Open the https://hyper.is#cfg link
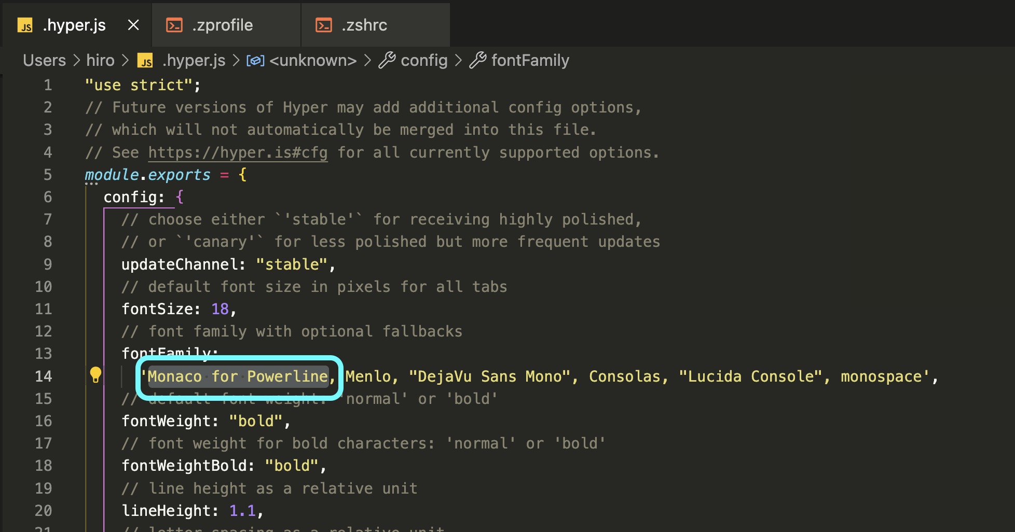This screenshot has width=1015, height=532. (238, 152)
